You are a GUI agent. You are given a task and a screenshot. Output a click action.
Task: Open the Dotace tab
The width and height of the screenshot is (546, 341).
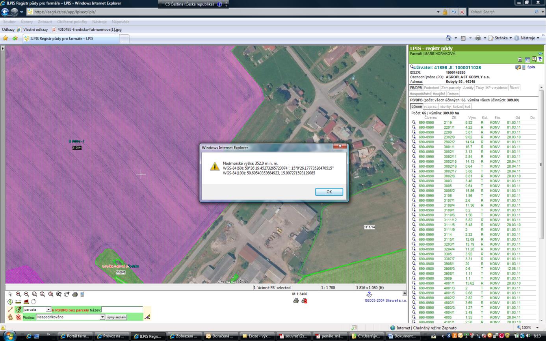pyautogui.click(x=453, y=94)
